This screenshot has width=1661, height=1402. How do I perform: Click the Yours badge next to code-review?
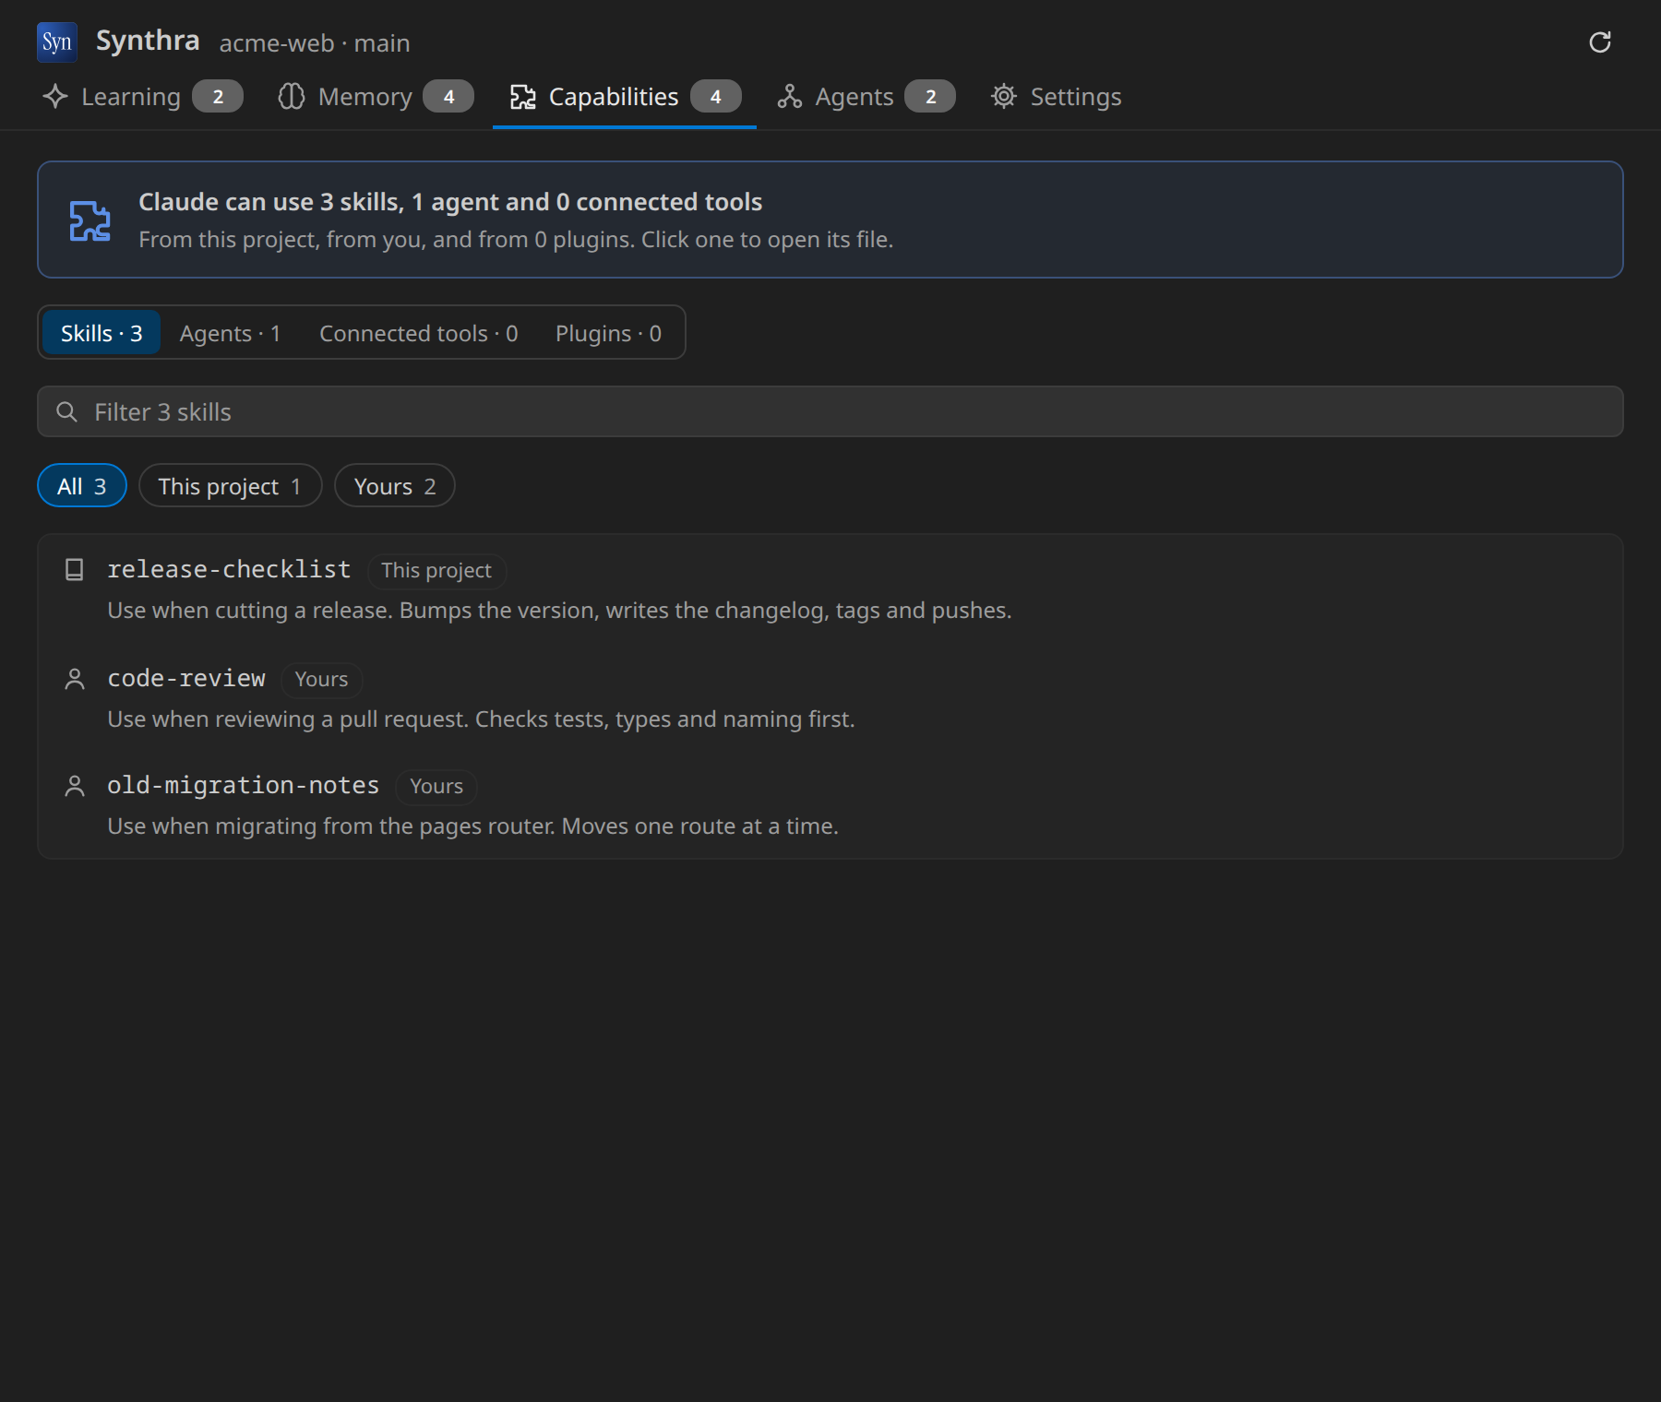tap(321, 680)
